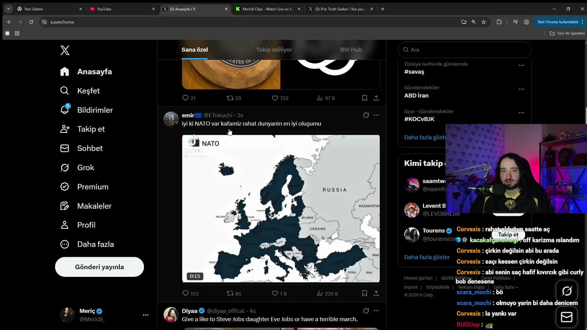
Task: Open Chrome profile icon
Action: pos(526,22)
